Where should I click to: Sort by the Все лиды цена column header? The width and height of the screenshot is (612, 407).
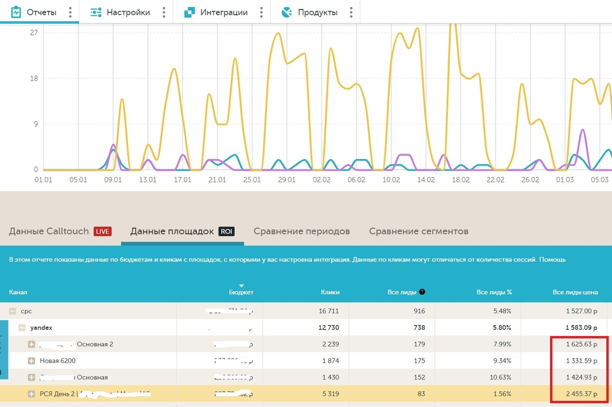pyautogui.click(x=575, y=292)
